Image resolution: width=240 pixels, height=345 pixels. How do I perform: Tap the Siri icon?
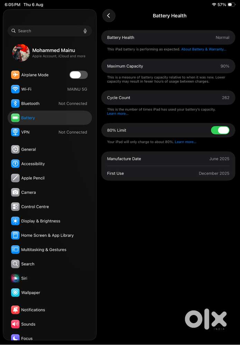point(15,278)
